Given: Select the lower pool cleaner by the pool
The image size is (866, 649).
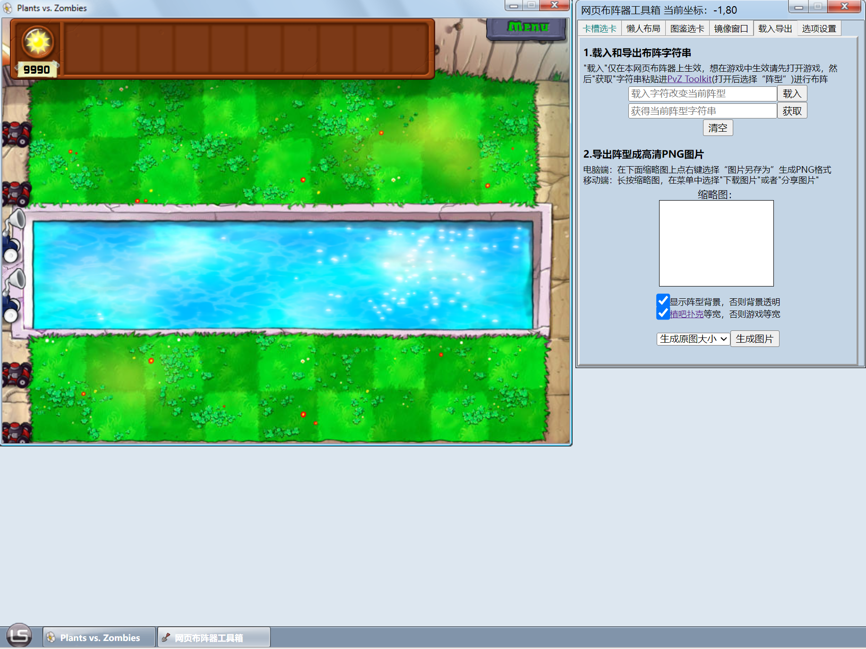Looking at the screenshot, I should [13, 296].
